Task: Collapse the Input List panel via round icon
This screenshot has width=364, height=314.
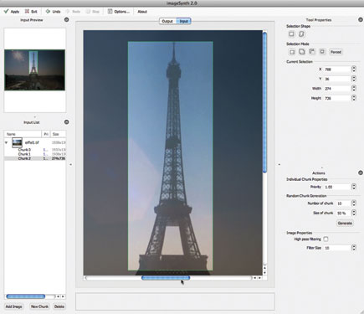Action: pyautogui.click(x=66, y=122)
